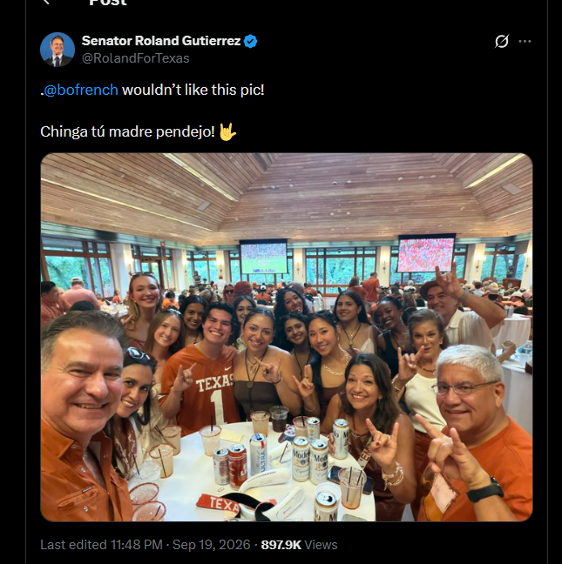Click the right projector screen in photo
The image size is (562, 564).
click(x=425, y=253)
